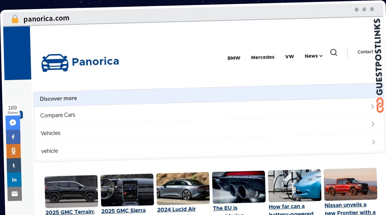Share on Tumblr icon
The image size is (386, 215).
14,165
